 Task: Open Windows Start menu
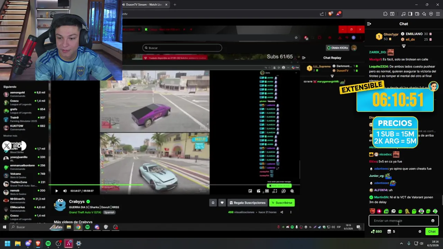coord(7,243)
